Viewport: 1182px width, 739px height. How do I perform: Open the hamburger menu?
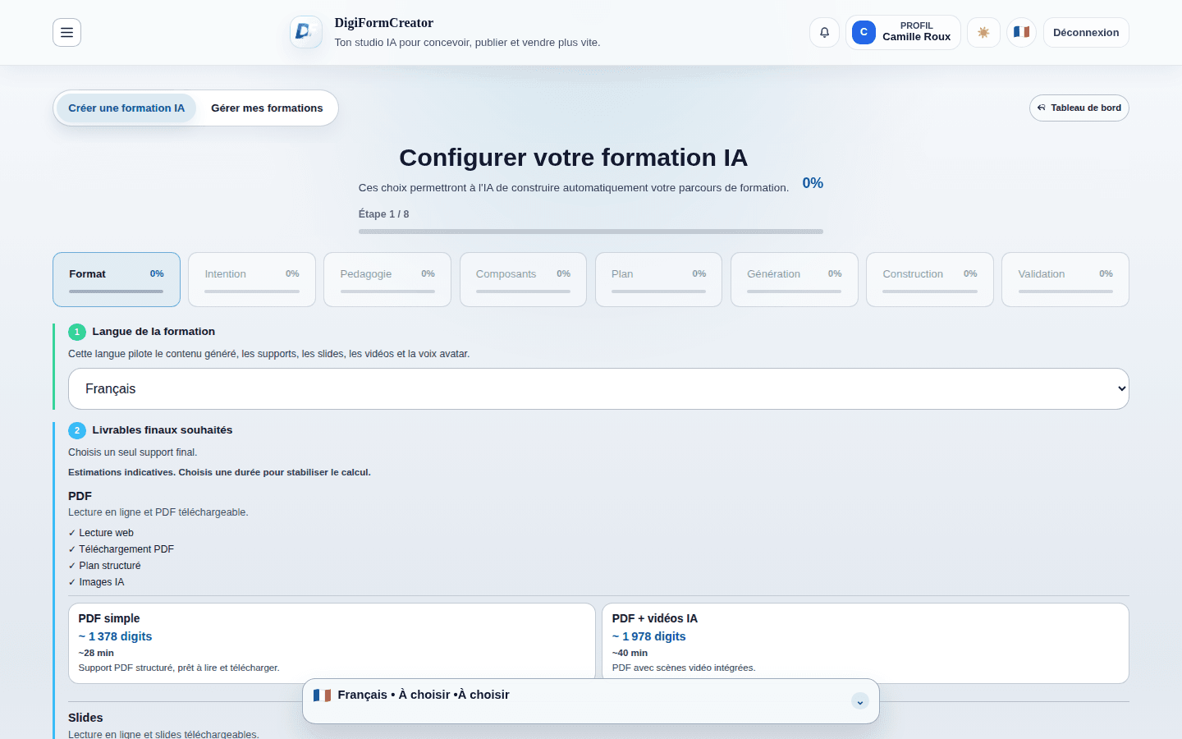pyautogui.click(x=66, y=33)
